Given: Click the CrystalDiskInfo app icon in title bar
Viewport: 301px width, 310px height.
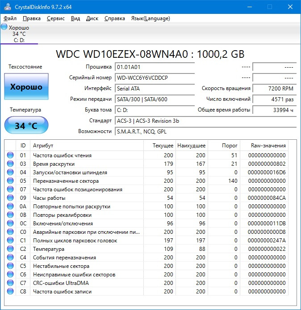Looking at the screenshot, I should pyautogui.click(x=7, y=7).
